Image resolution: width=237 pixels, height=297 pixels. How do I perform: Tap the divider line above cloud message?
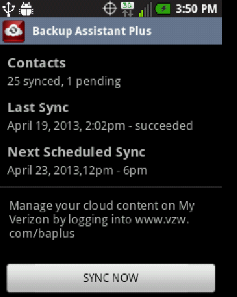tap(111, 187)
